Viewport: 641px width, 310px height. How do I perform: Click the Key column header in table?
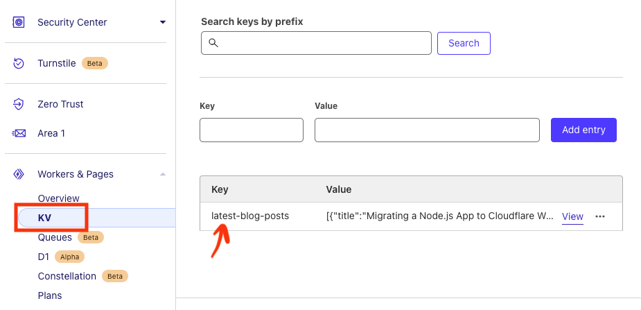[220, 189]
